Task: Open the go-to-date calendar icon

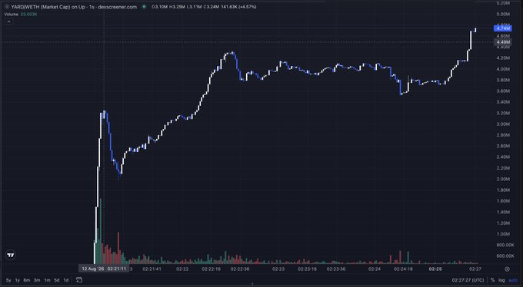Action: (x=79, y=280)
